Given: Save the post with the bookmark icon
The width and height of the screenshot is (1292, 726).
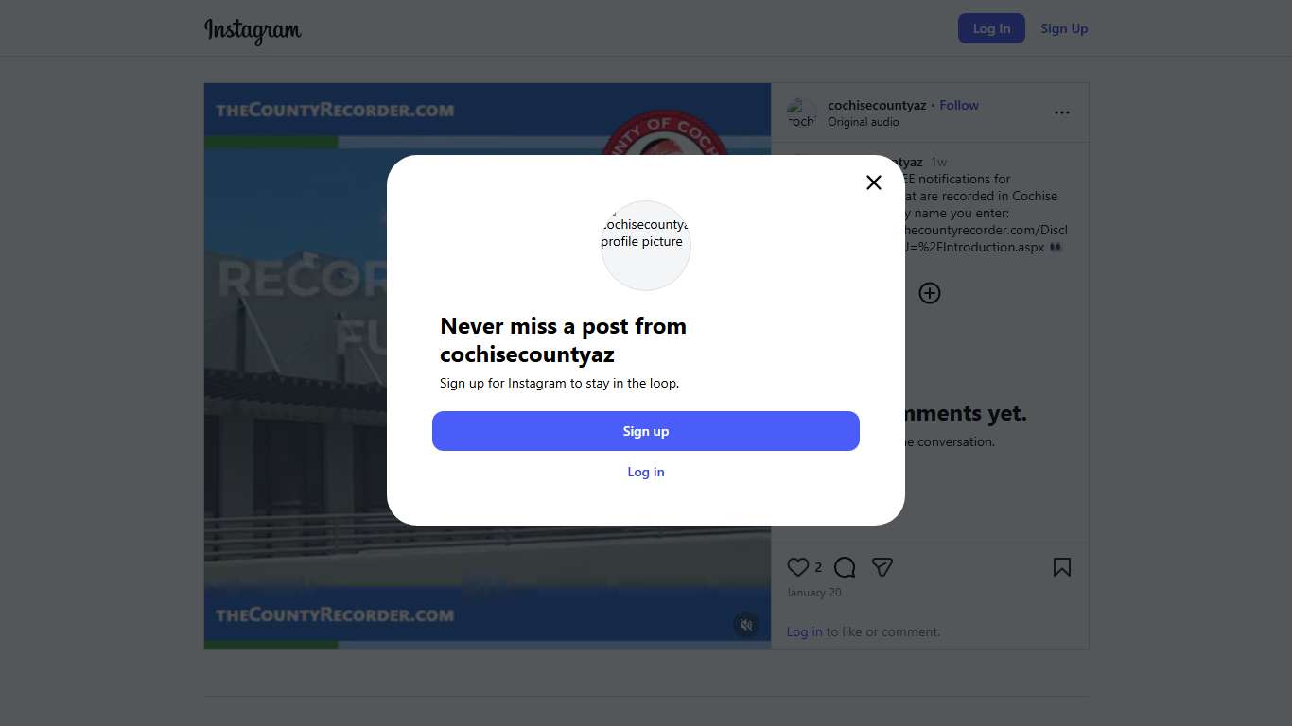Looking at the screenshot, I should [x=1062, y=567].
